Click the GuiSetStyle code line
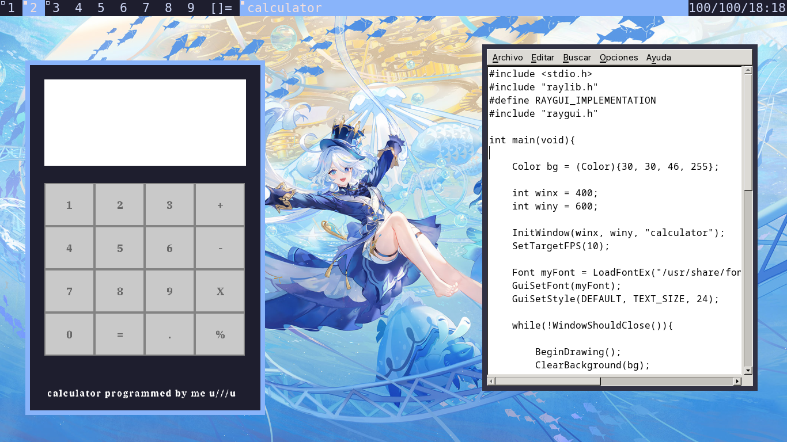 pos(615,299)
